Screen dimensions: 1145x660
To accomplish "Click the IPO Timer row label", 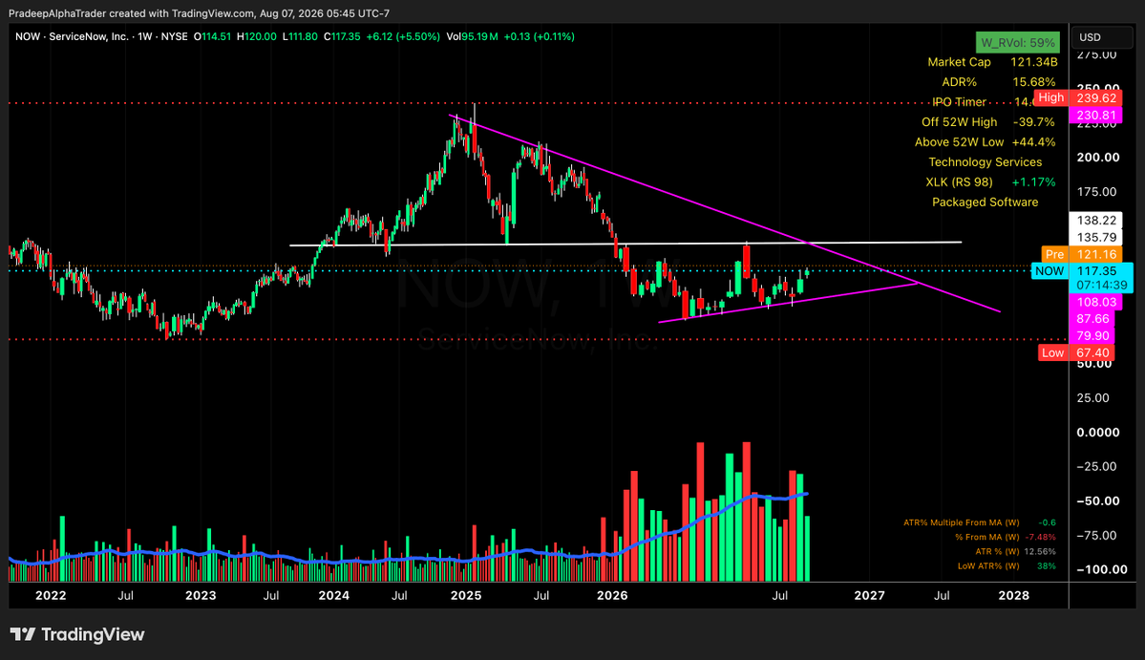I will click(959, 102).
